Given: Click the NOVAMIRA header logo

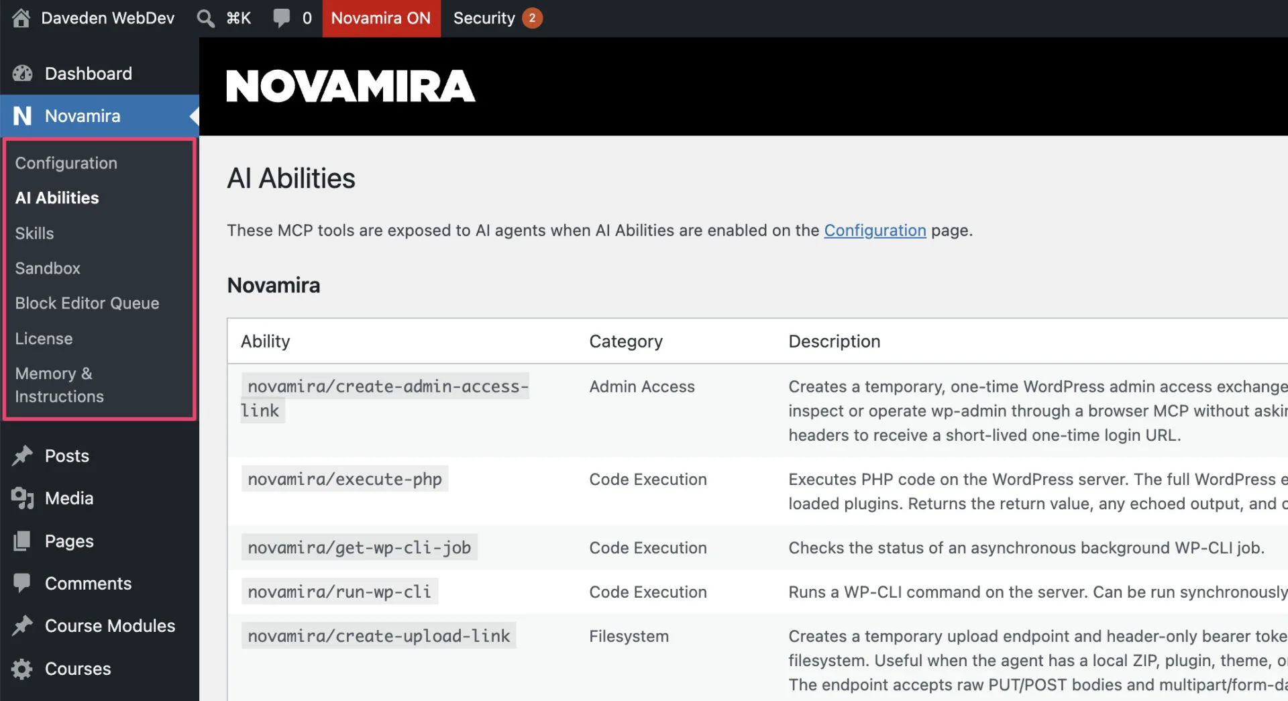Looking at the screenshot, I should point(351,87).
